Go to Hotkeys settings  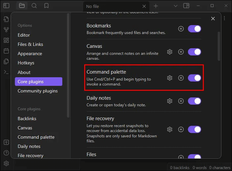tap(26, 63)
